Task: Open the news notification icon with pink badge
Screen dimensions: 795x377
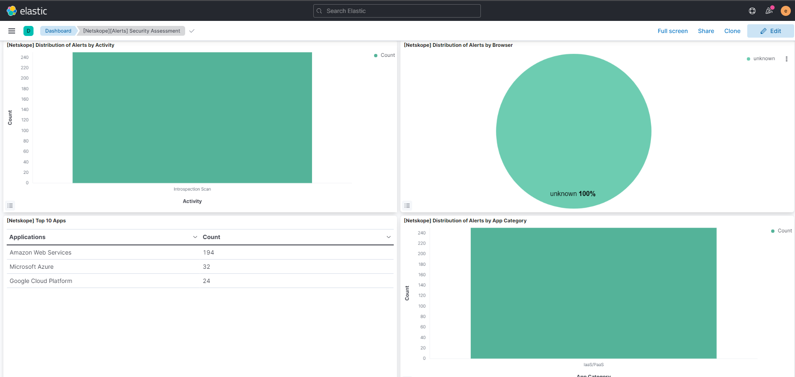Action: tap(769, 10)
